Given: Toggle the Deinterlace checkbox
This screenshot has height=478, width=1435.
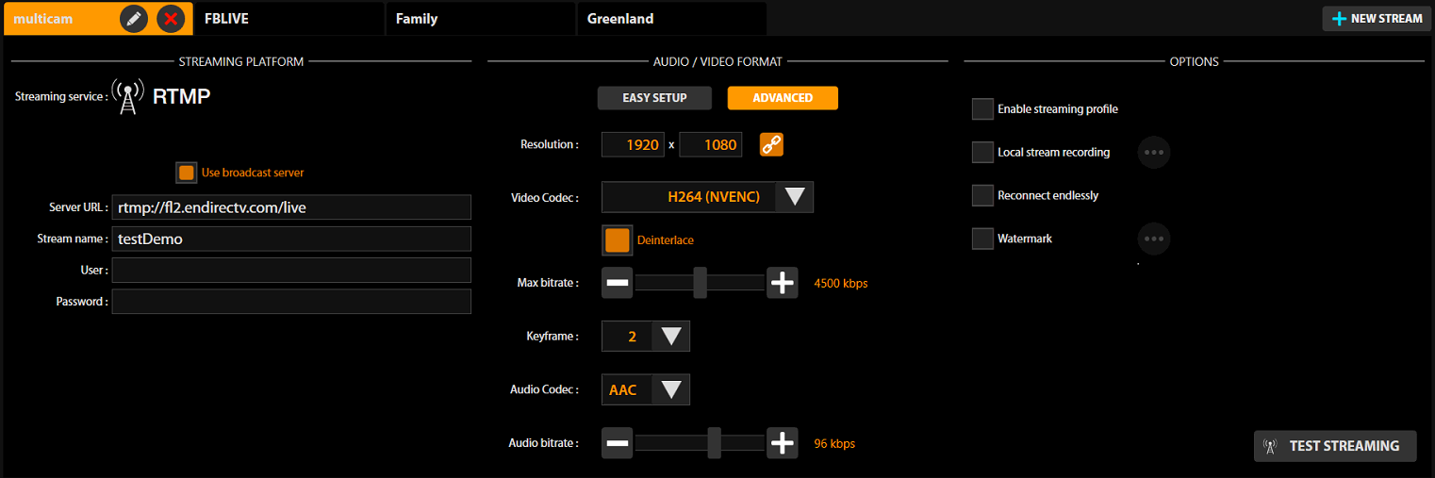Looking at the screenshot, I should point(618,240).
